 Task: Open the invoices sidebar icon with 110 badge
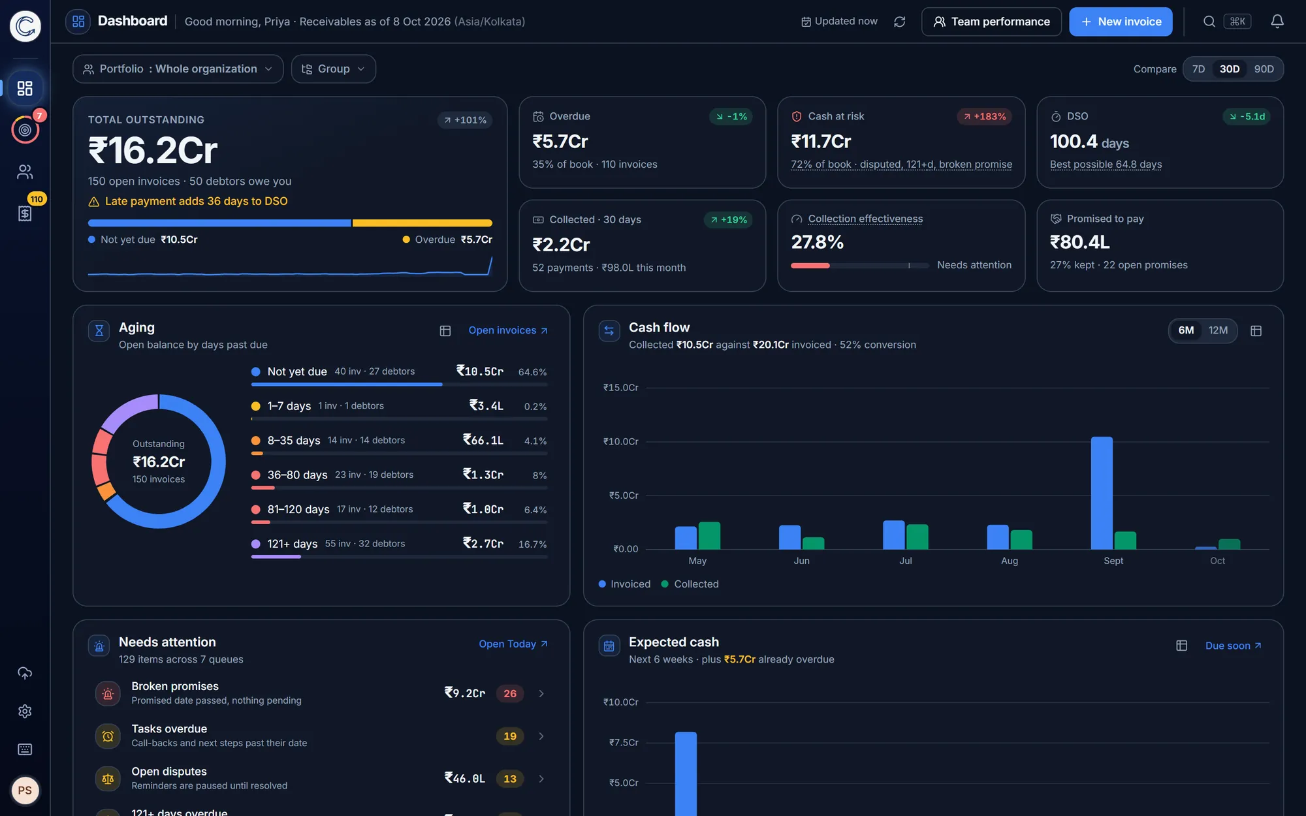pos(25,213)
